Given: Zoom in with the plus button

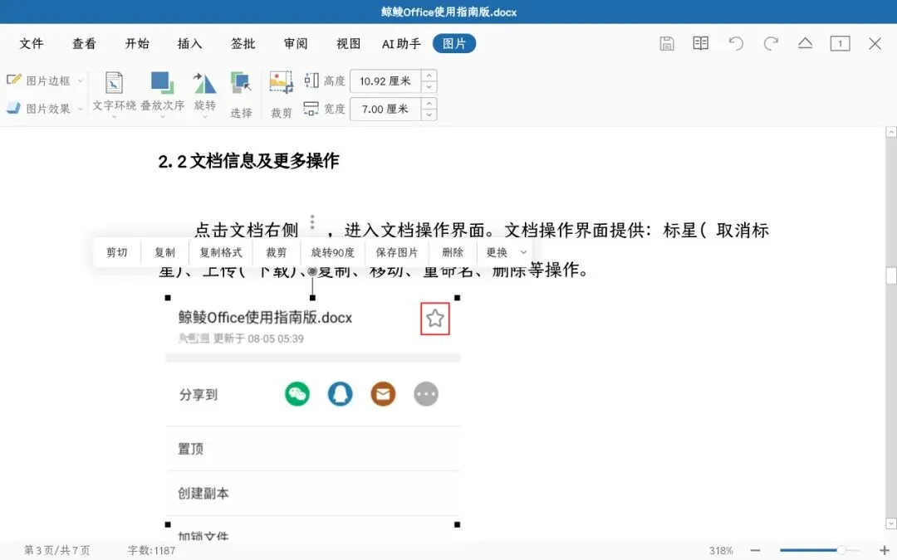Looking at the screenshot, I should (x=885, y=550).
